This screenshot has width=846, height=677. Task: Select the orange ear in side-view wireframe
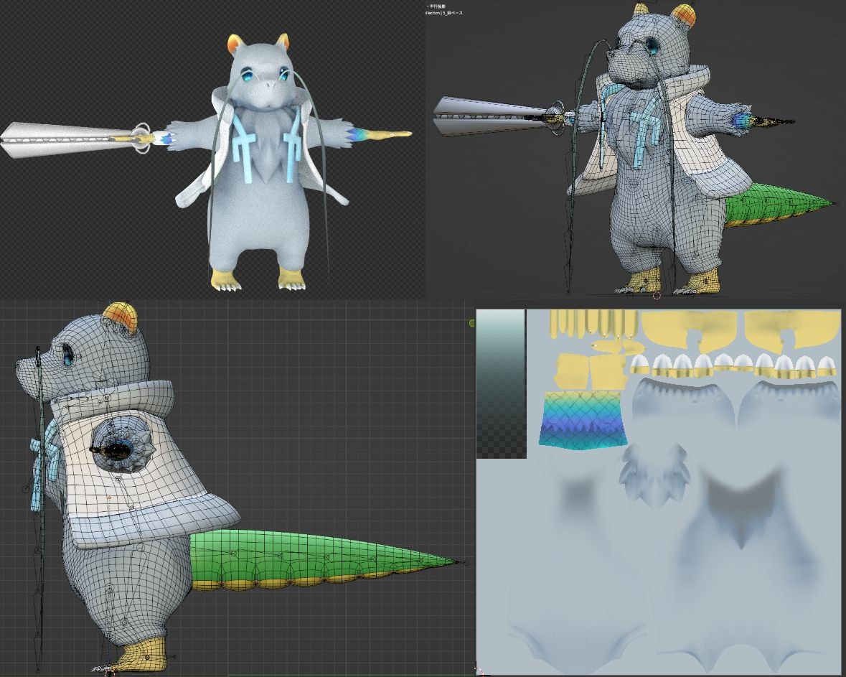tap(121, 315)
